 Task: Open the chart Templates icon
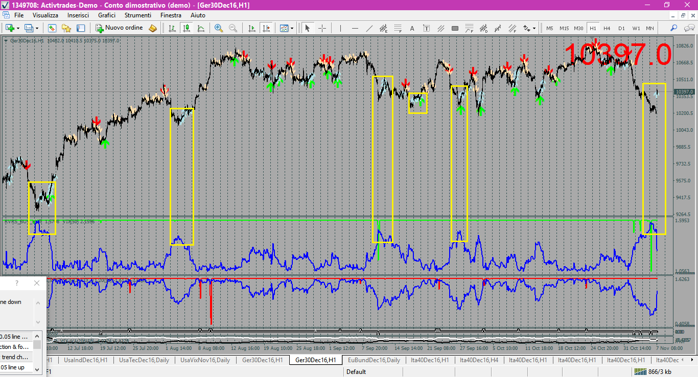(x=284, y=28)
